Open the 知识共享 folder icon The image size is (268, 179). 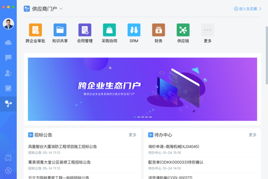pos(60,30)
